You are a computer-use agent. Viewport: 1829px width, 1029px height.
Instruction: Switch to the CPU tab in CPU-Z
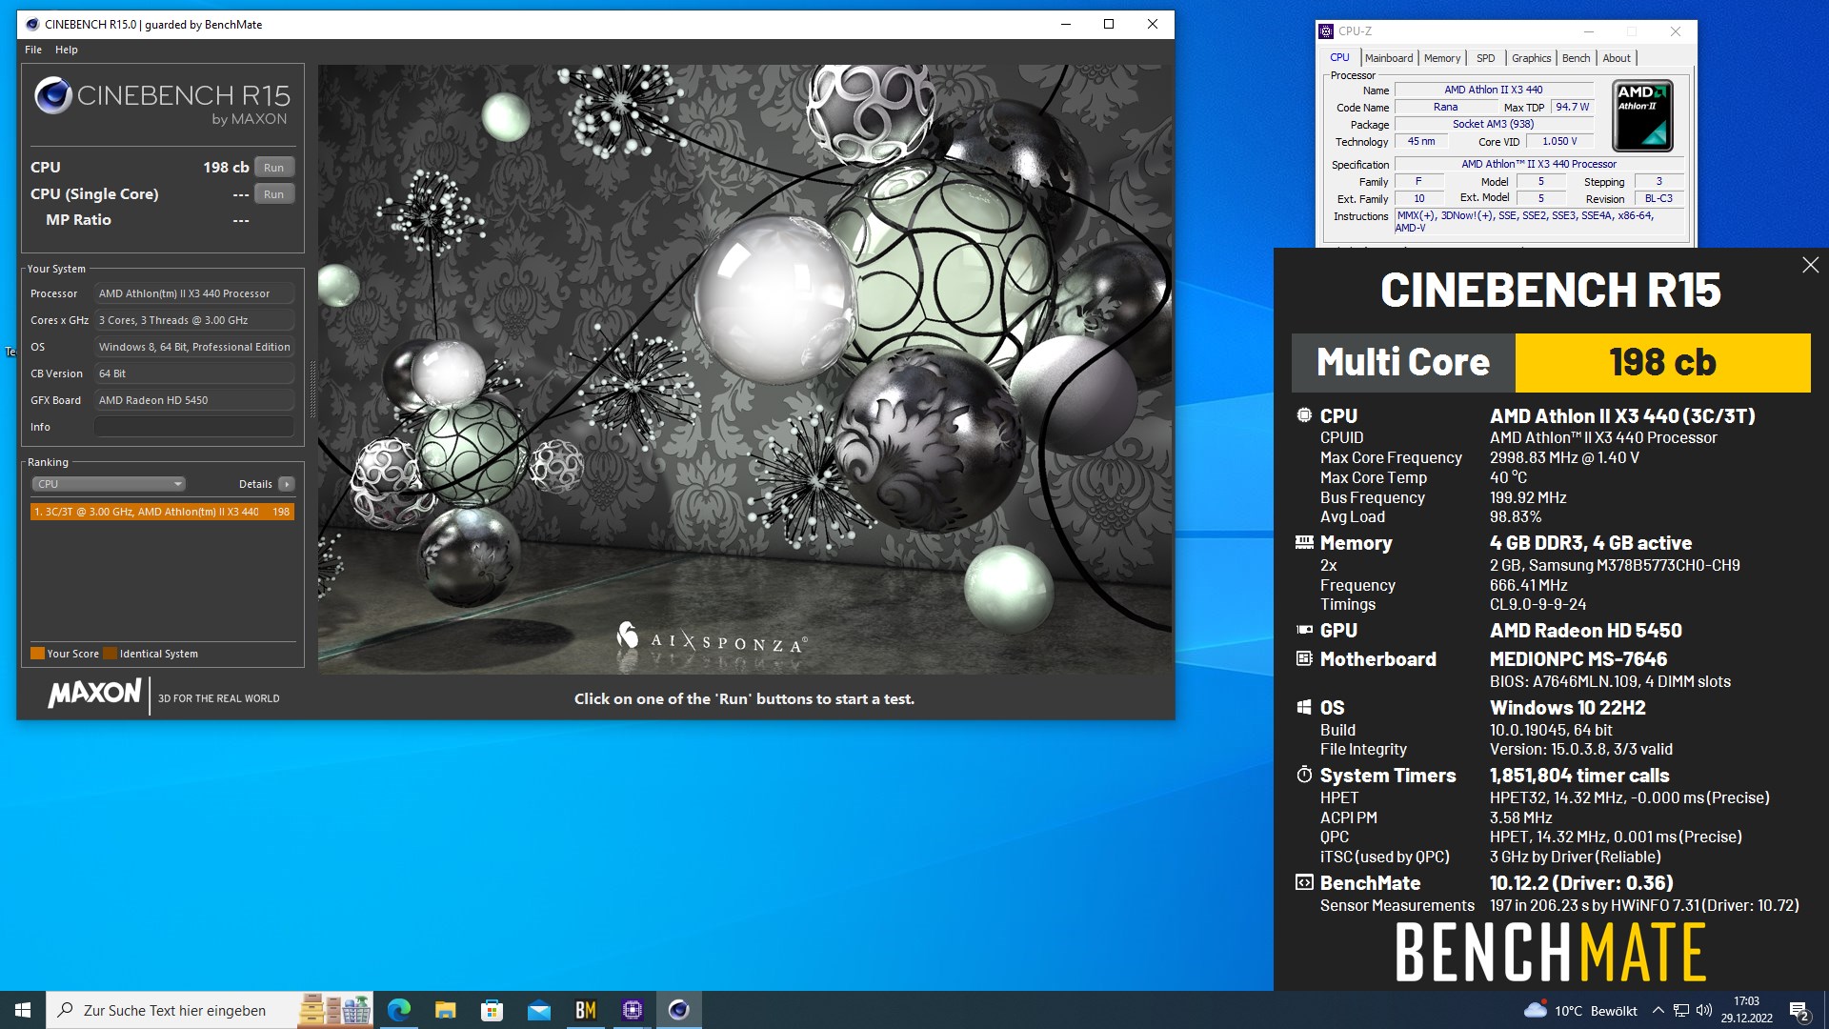click(x=1339, y=57)
